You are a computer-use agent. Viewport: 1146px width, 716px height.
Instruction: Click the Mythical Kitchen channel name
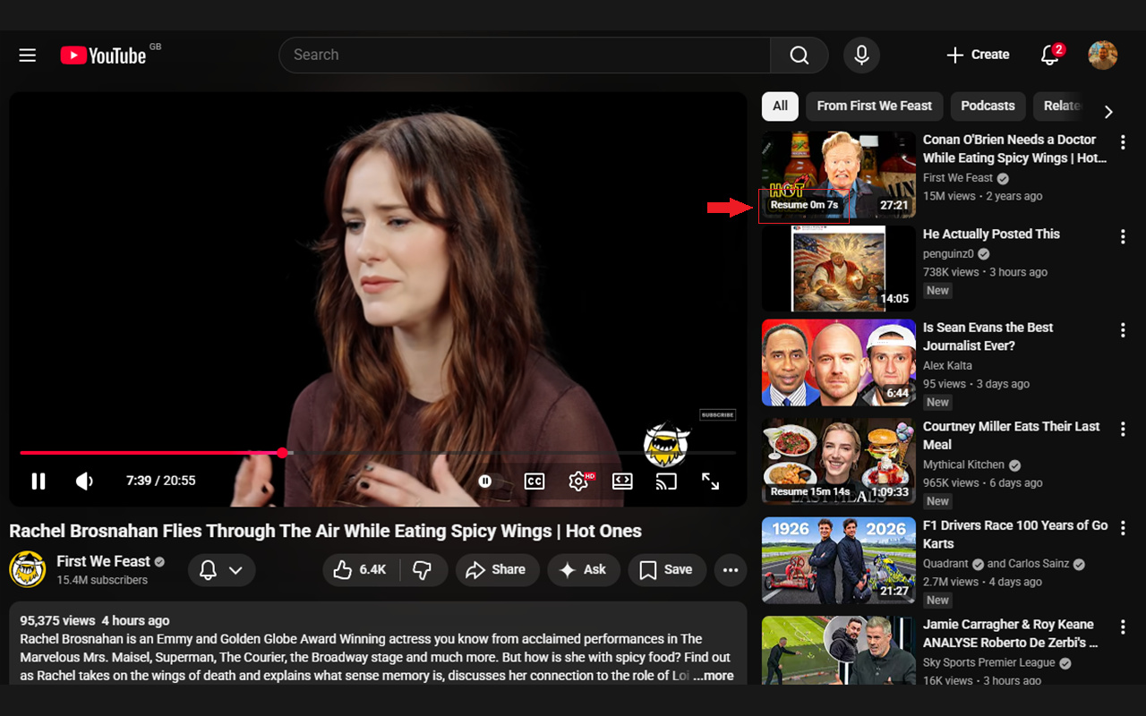point(963,465)
